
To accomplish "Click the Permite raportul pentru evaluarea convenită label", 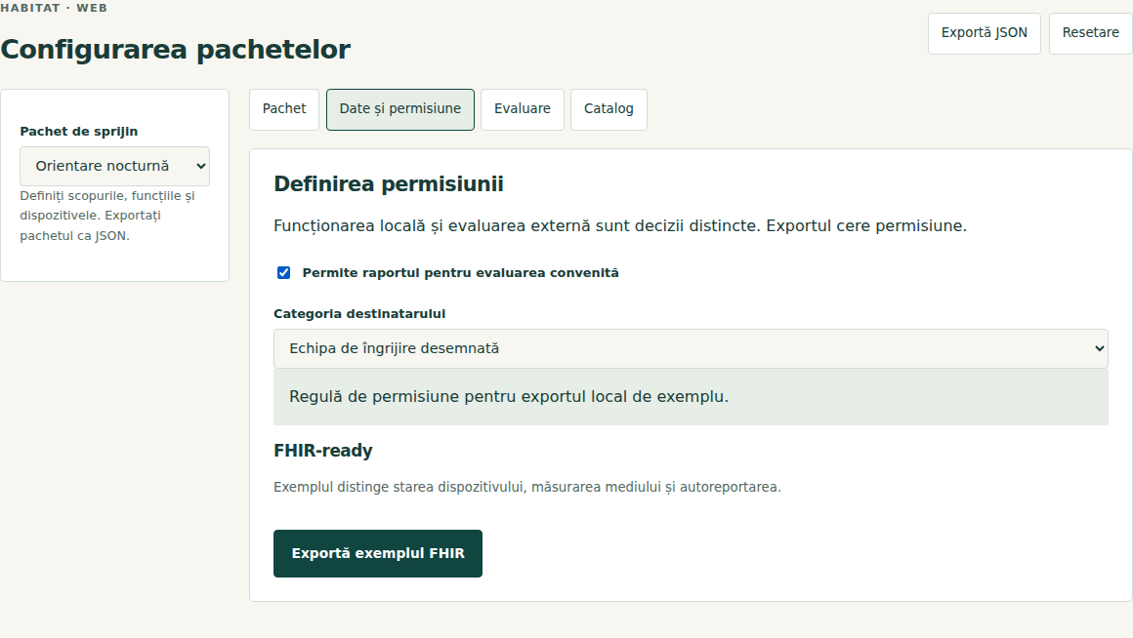I will coord(460,273).
